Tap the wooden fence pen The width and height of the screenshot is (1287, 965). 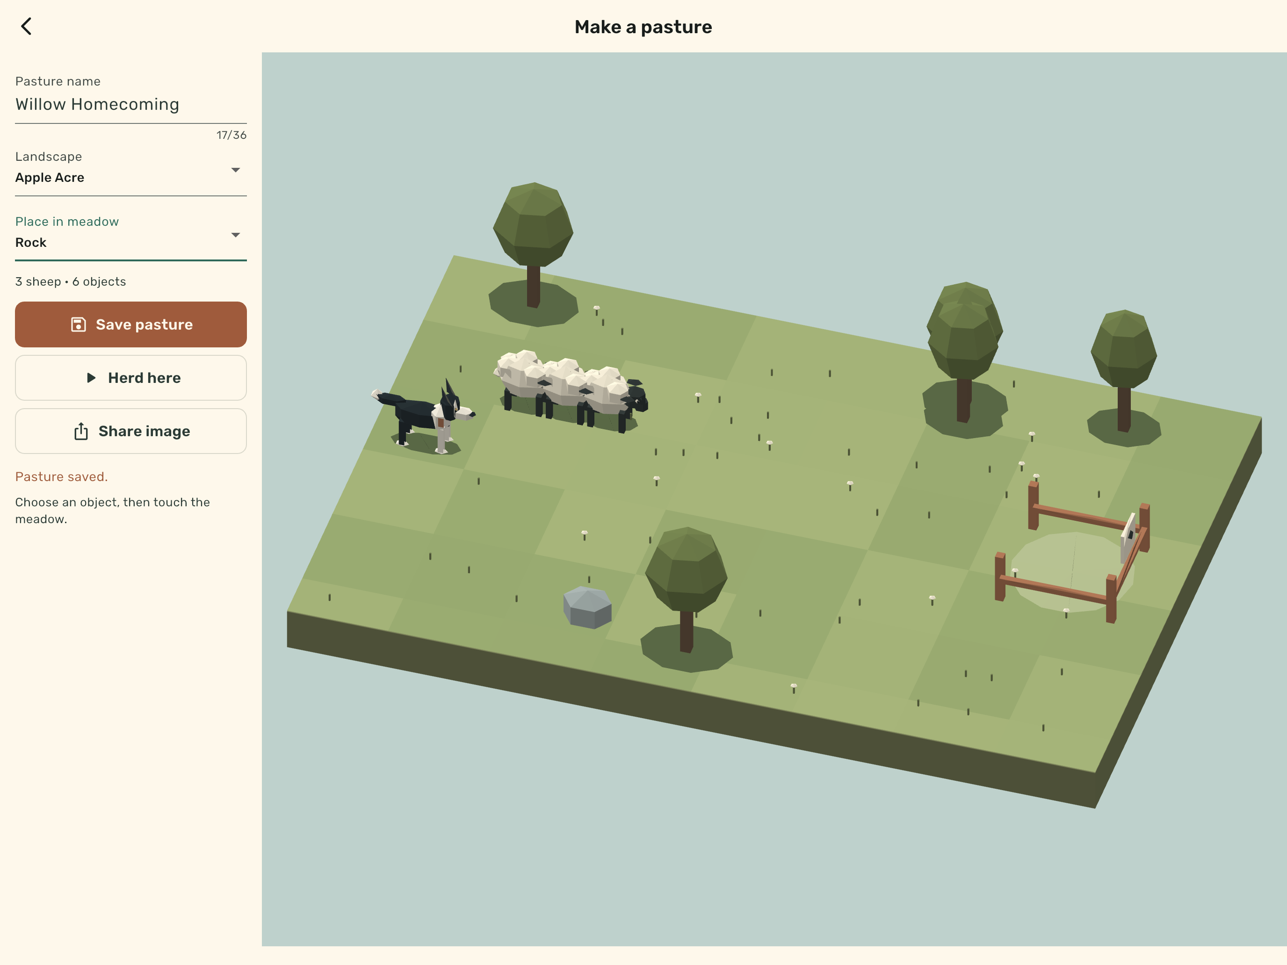coord(1072,553)
